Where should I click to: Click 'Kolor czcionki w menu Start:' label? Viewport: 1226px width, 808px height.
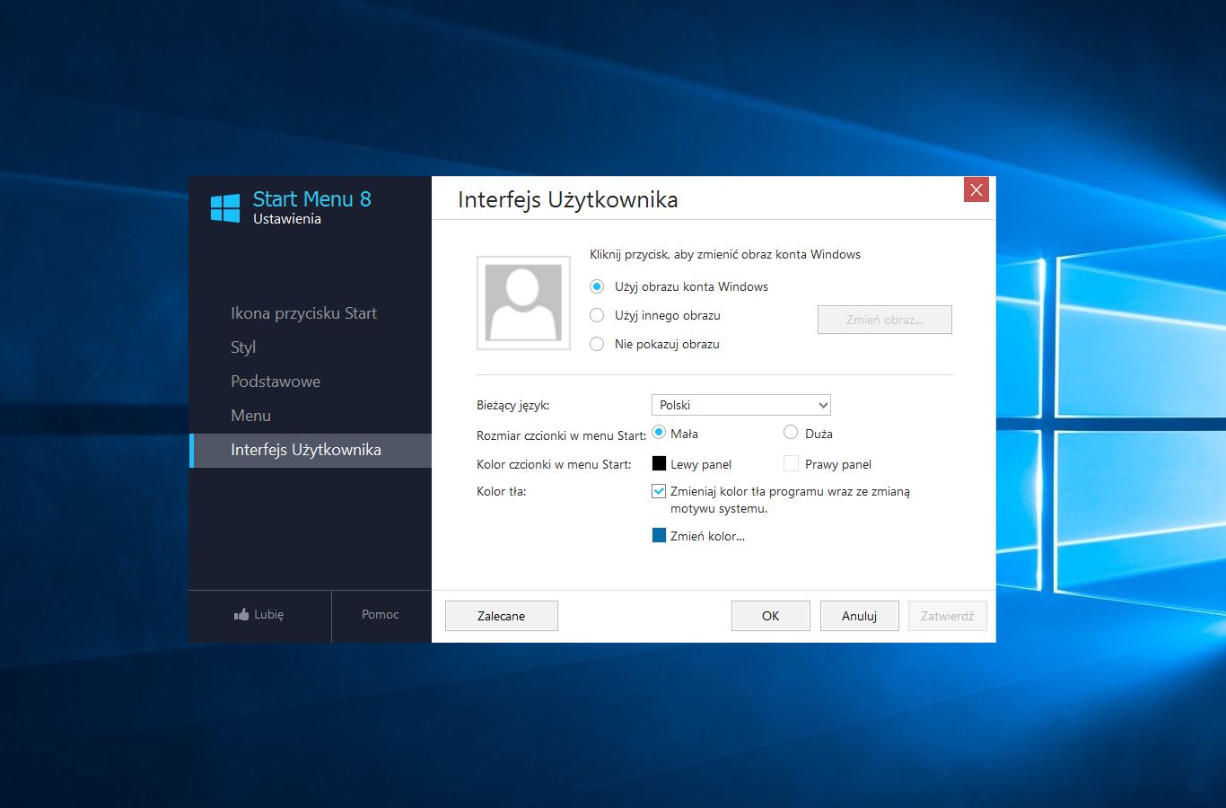coord(554,464)
